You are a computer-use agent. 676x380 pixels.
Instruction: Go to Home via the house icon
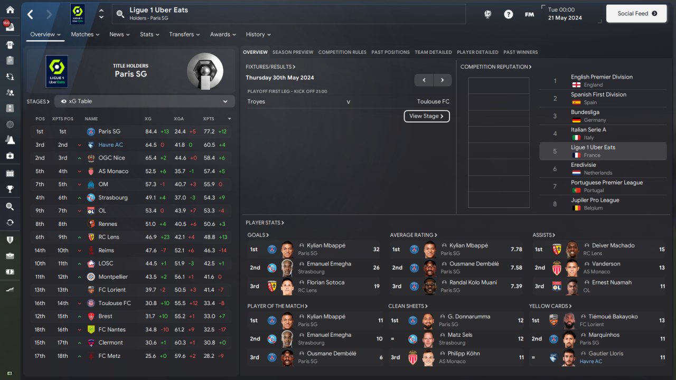coord(10,9)
